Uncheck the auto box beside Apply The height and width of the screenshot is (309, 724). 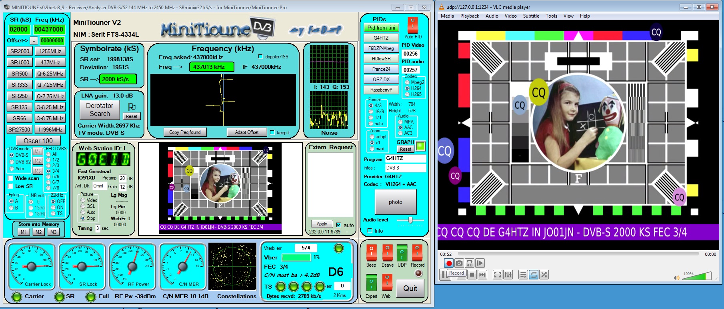(338, 225)
